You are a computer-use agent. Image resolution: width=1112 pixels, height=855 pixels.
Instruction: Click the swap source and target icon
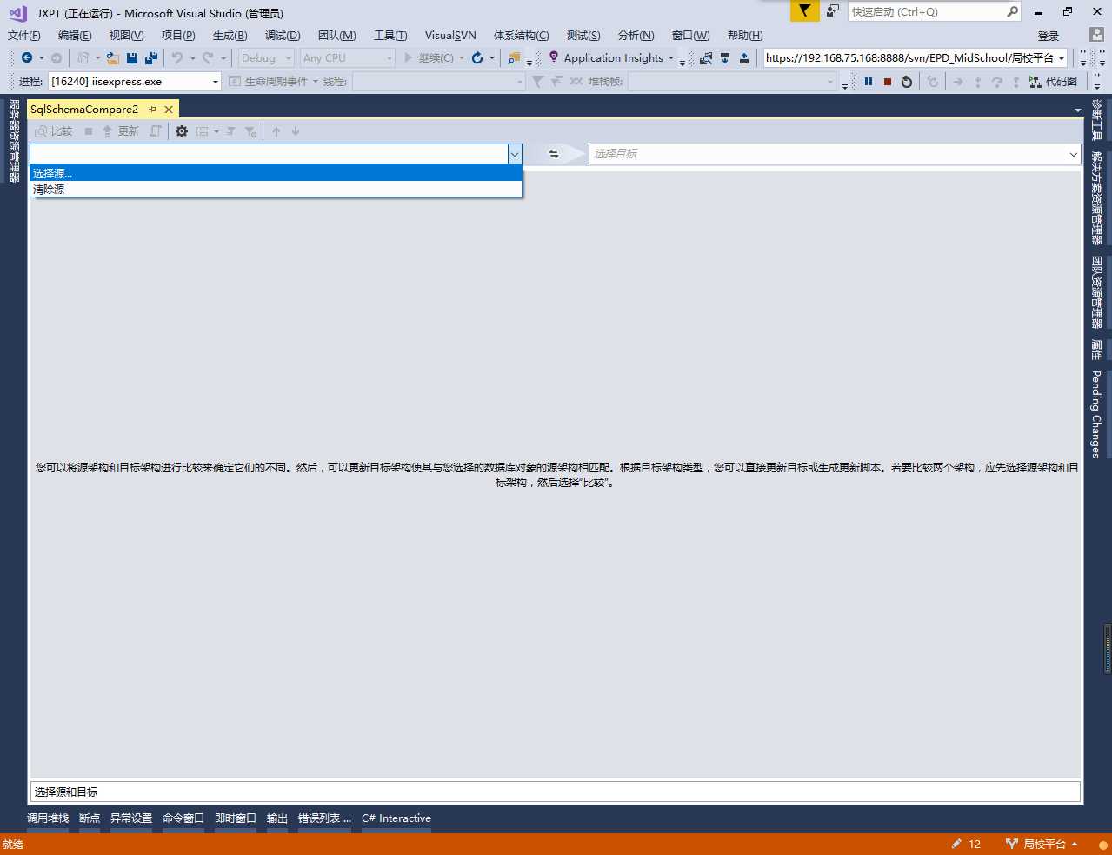[x=554, y=154]
